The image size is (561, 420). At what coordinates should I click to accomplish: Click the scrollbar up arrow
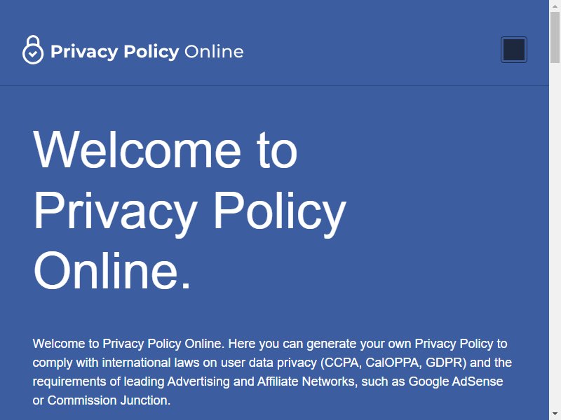click(x=555, y=6)
